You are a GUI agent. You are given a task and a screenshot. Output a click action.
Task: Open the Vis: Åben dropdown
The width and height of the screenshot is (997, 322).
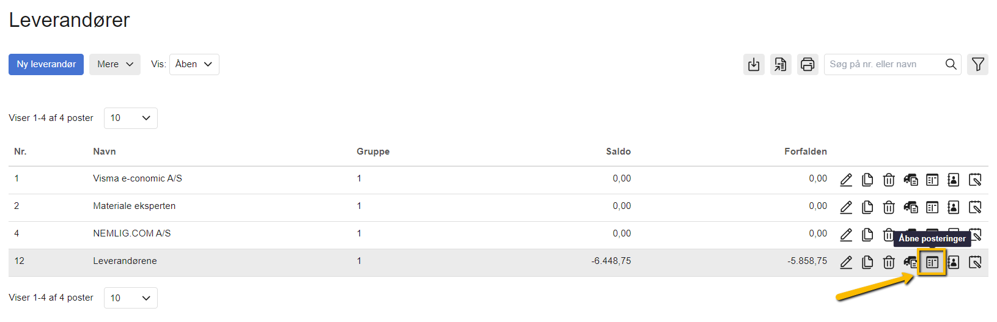pyautogui.click(x=194, y=64)
